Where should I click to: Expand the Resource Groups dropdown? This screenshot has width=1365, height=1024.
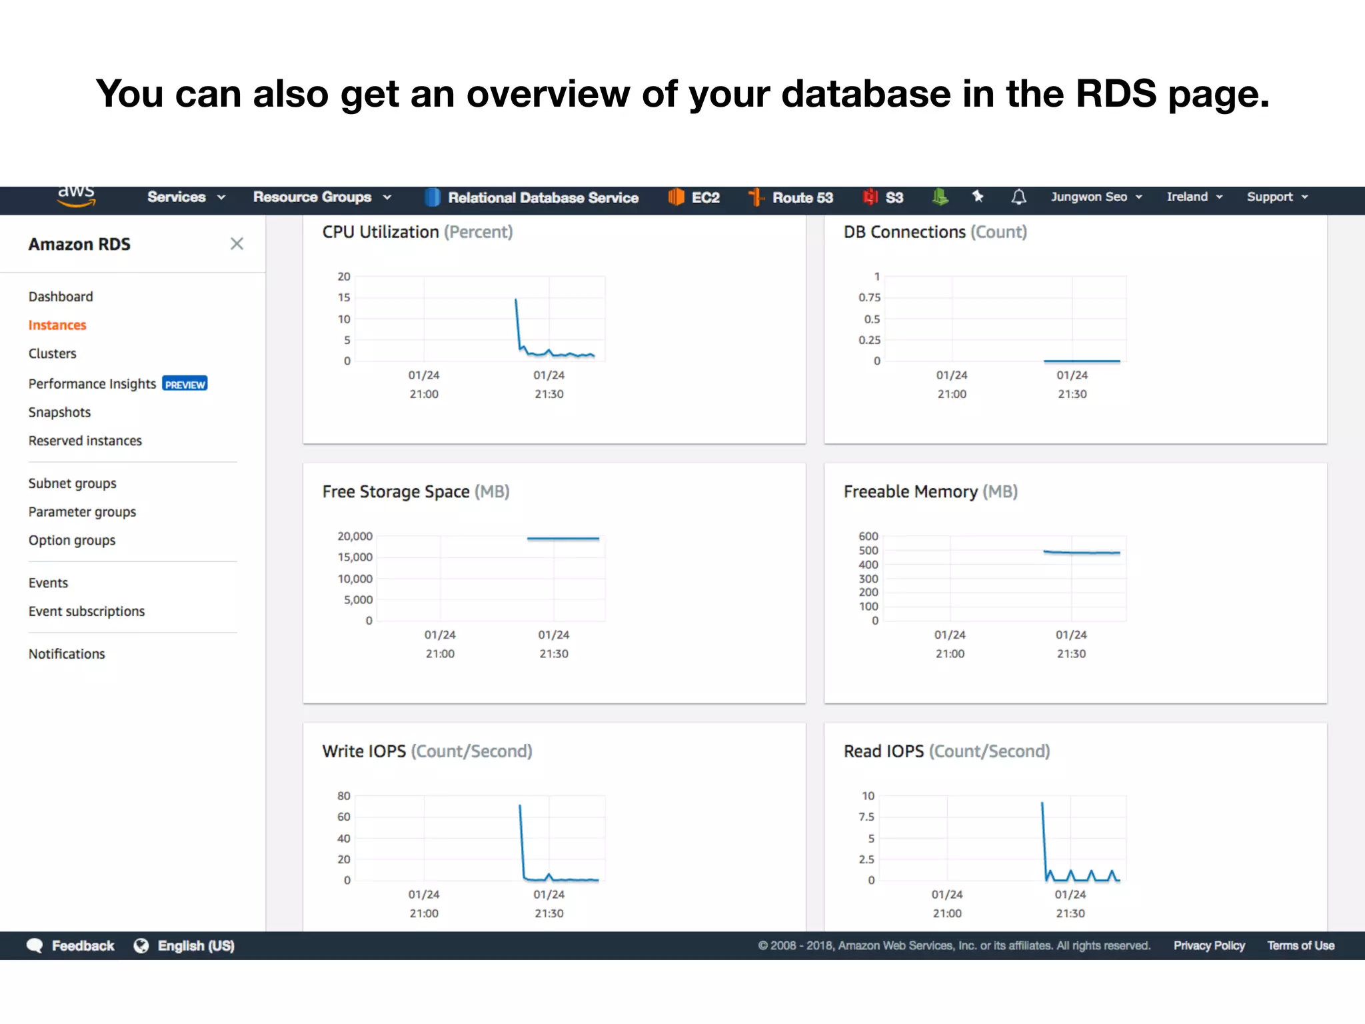322,197
